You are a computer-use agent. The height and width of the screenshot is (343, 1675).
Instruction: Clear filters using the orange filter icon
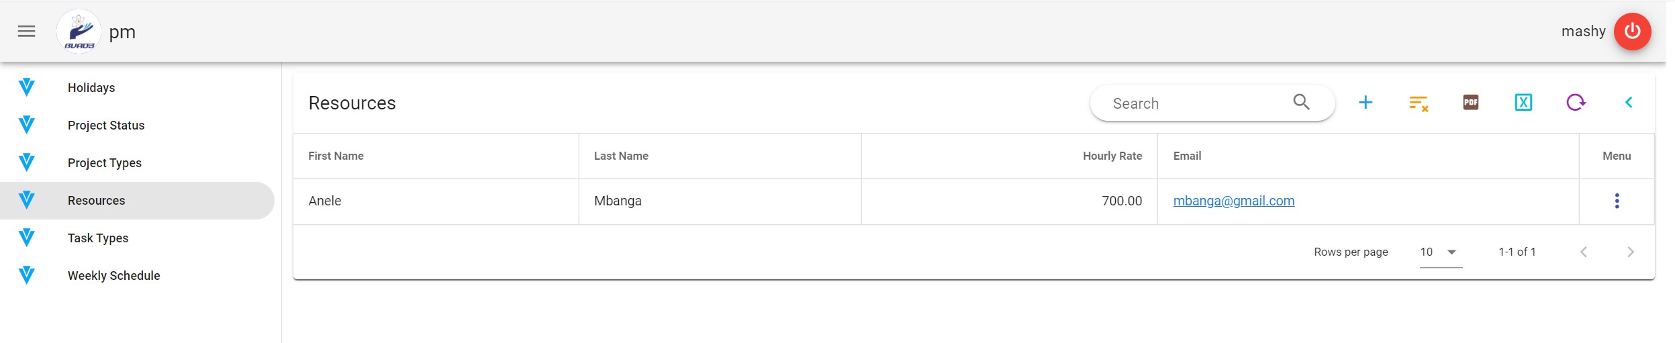1418,103
